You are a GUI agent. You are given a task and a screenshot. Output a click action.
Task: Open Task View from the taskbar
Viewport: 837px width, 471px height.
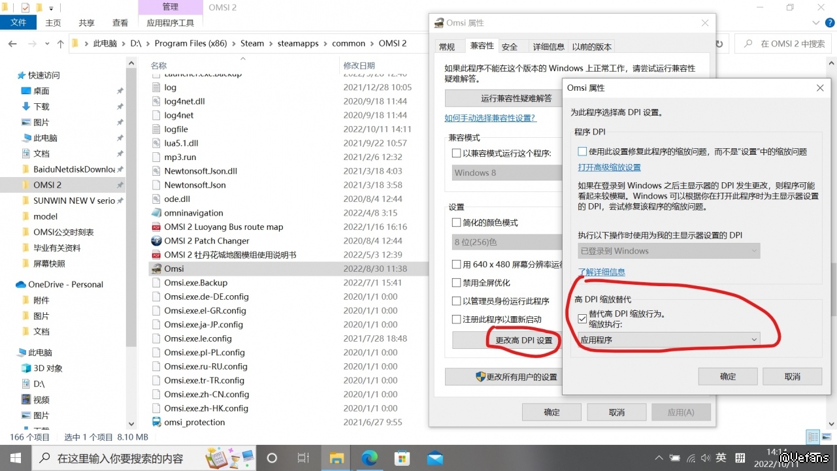pyautogui.click(x=303, y=458)
